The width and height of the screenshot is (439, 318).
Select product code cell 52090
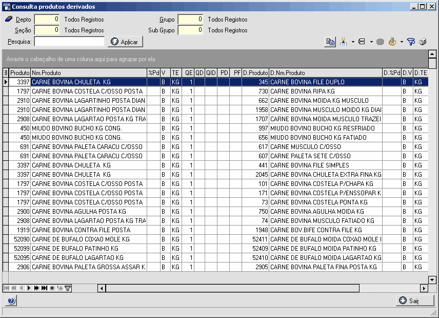point(19,239)
